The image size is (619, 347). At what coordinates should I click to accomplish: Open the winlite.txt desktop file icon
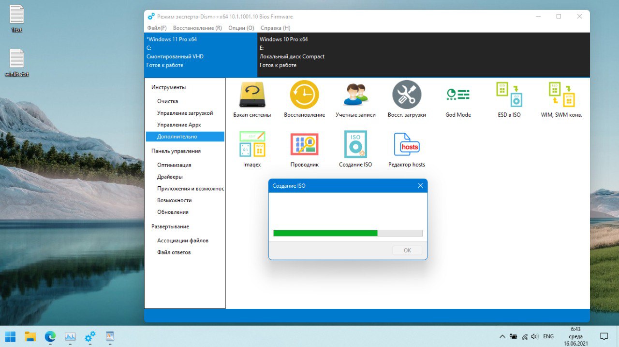click(16, 63)
